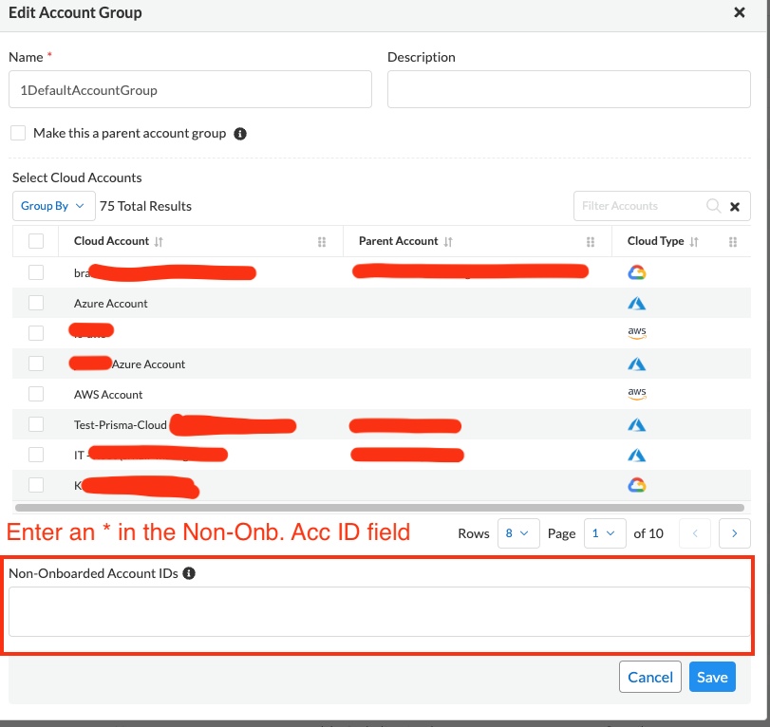This screenshot has width=770, height=727.
Task: Enable Make this a parent account group
Action: click(x=18, y=133)
